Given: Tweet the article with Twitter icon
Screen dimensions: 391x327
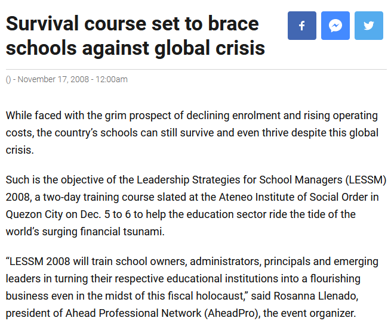Looking at the screenshot, I should 368,26.
